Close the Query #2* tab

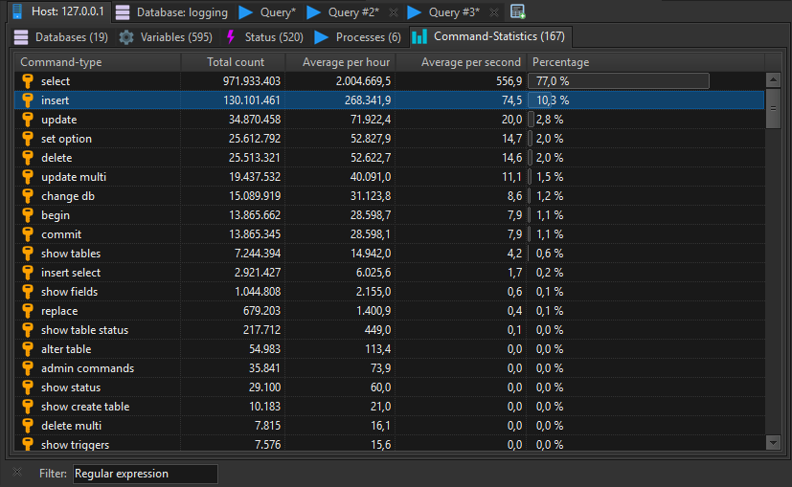pyautogui.click(x=394, y=12)
